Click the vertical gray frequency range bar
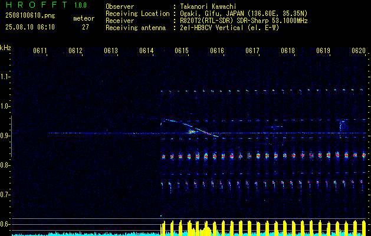The width and height of the screenshot is (371, 236). coord(11,136)
